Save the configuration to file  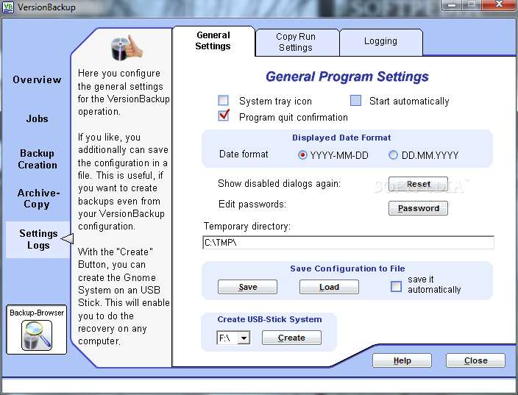coord(247,287)
